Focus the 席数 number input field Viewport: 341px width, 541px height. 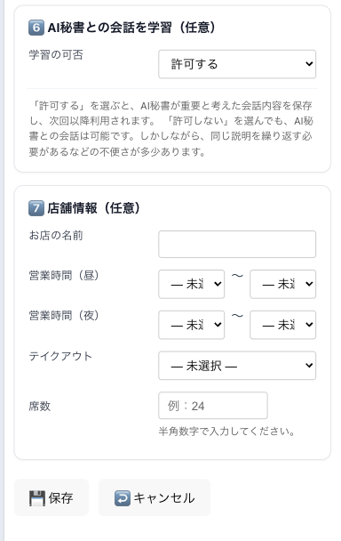point(213,406)
